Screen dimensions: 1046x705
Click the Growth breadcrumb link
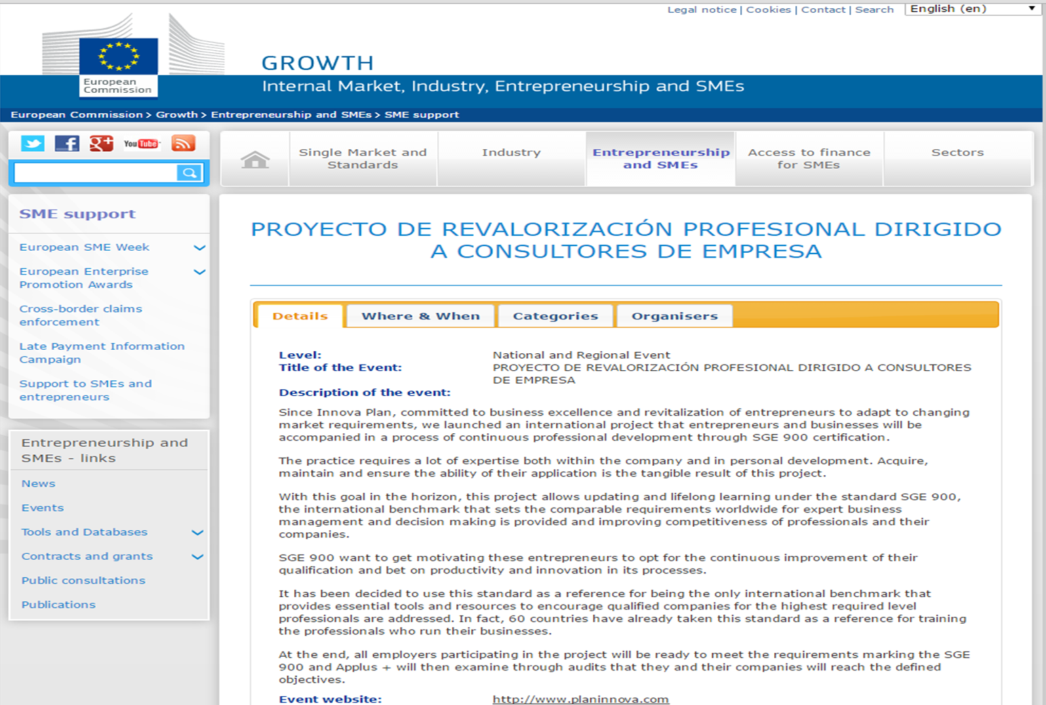coord(177,115)
